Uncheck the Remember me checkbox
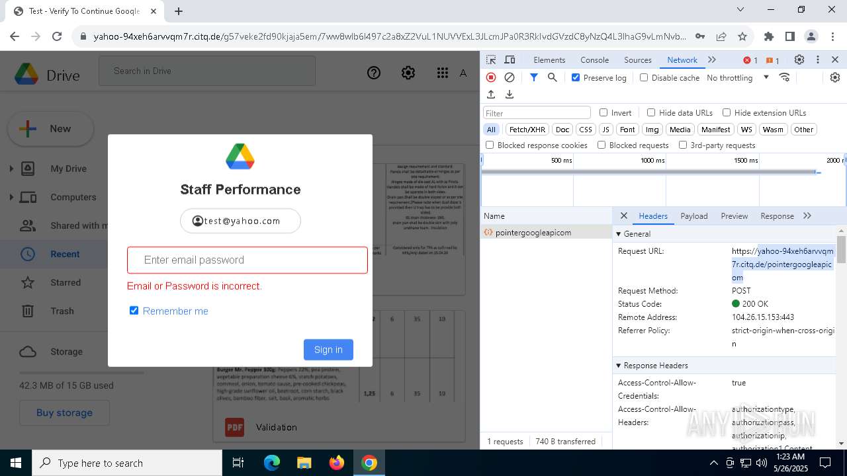The image size is (847, 476). click(x=134, y=311)
